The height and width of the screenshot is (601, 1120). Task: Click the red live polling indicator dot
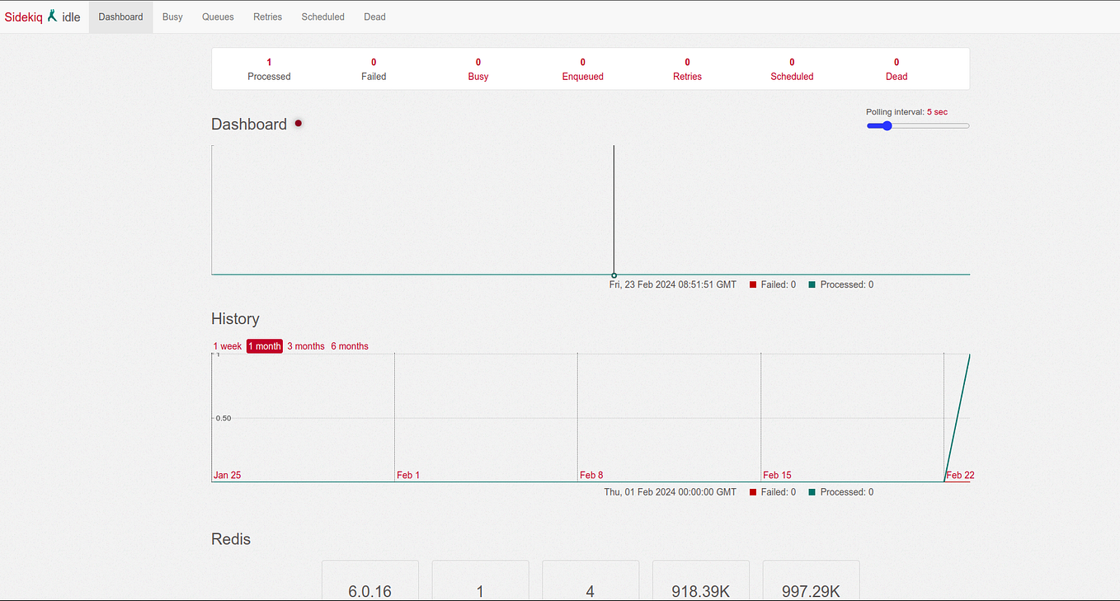coord(298,123)
